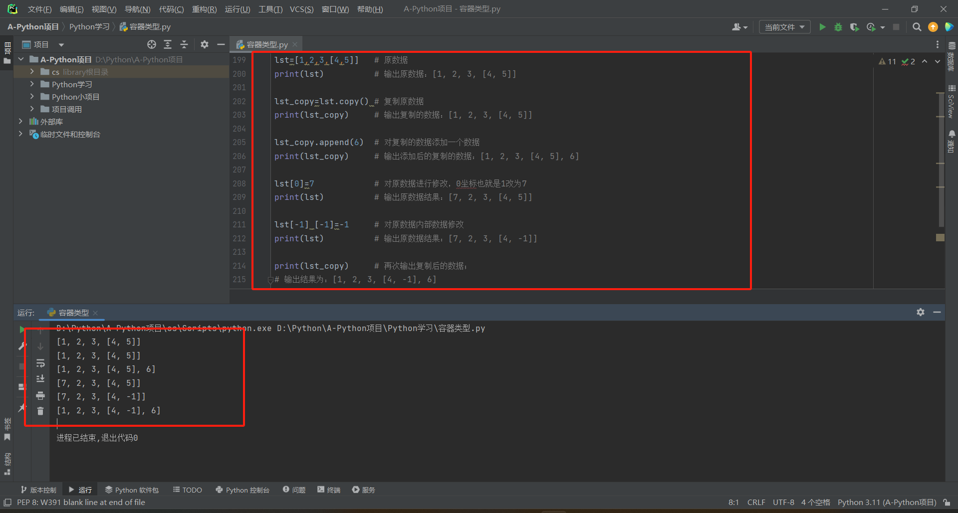The height and width of the screenshot is (513, 958).
Task: Toggle read-only lock icon in status bar
Action: [947, 503]
